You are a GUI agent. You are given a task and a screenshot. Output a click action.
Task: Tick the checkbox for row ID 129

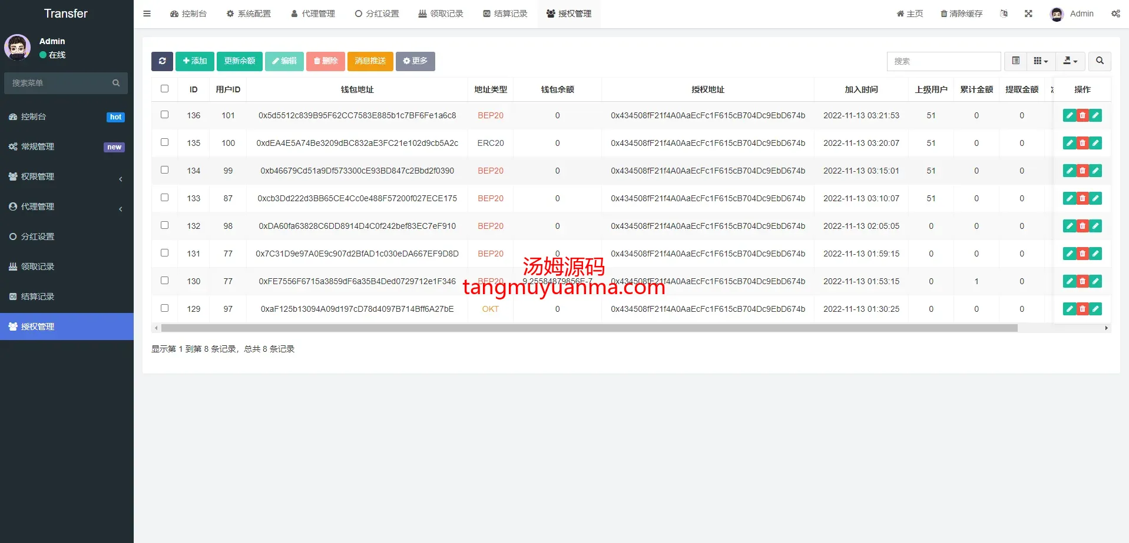[x=165, y=308]
